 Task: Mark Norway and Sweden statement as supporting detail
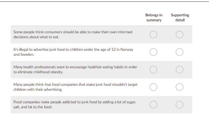[x=179, y=52]
